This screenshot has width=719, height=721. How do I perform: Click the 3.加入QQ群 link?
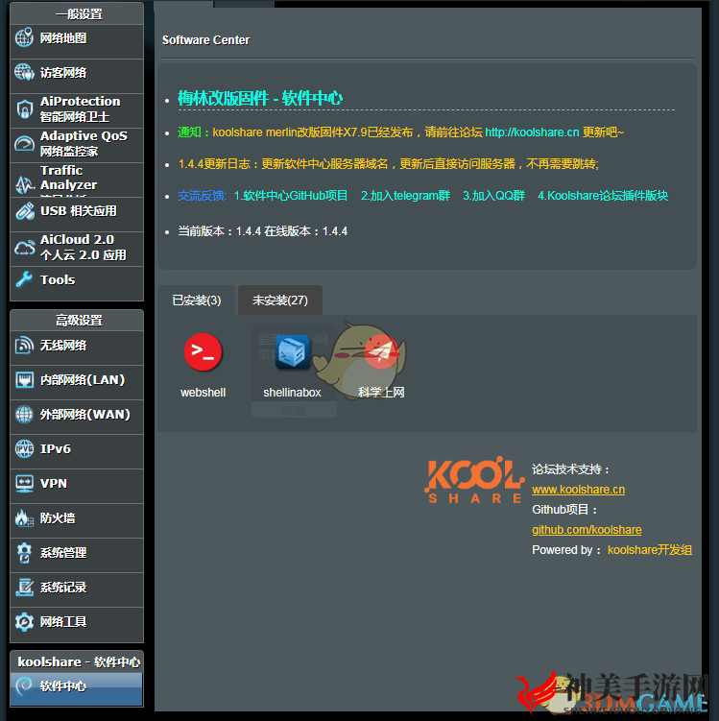point(493,196)
